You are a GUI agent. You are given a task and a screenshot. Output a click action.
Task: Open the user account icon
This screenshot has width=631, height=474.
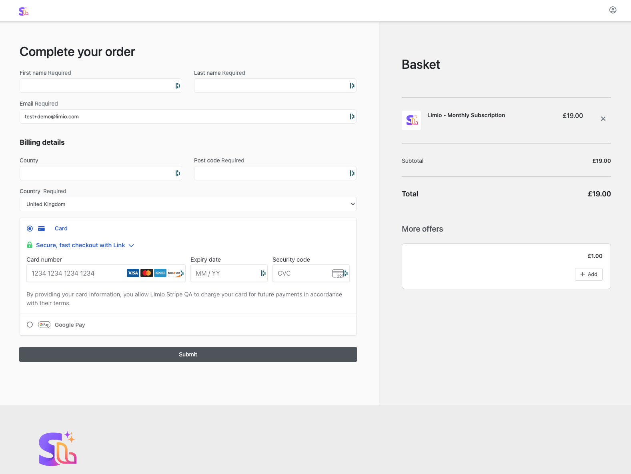pos(613,10)
